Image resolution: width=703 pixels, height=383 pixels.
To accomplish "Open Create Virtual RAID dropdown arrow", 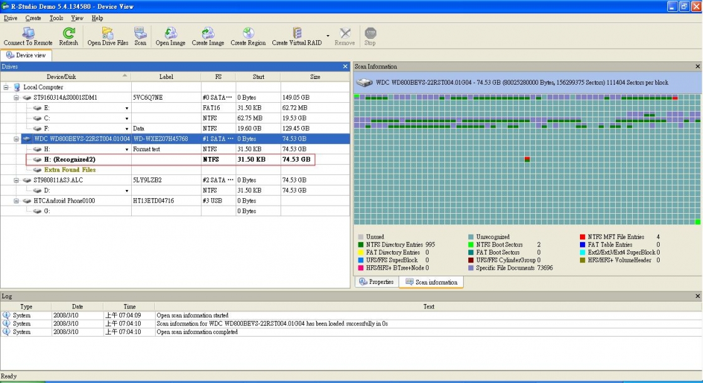I will tap(328, 36).
